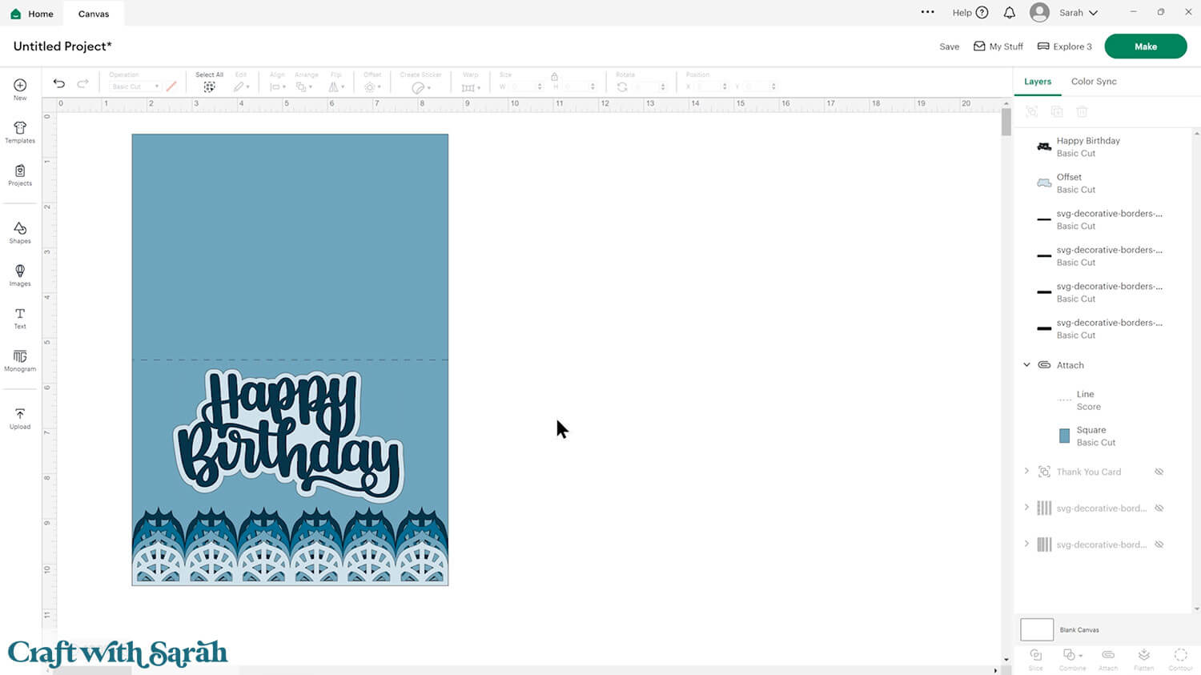
Task: Click the Undo arrow
Action: (x=59, y=84)
